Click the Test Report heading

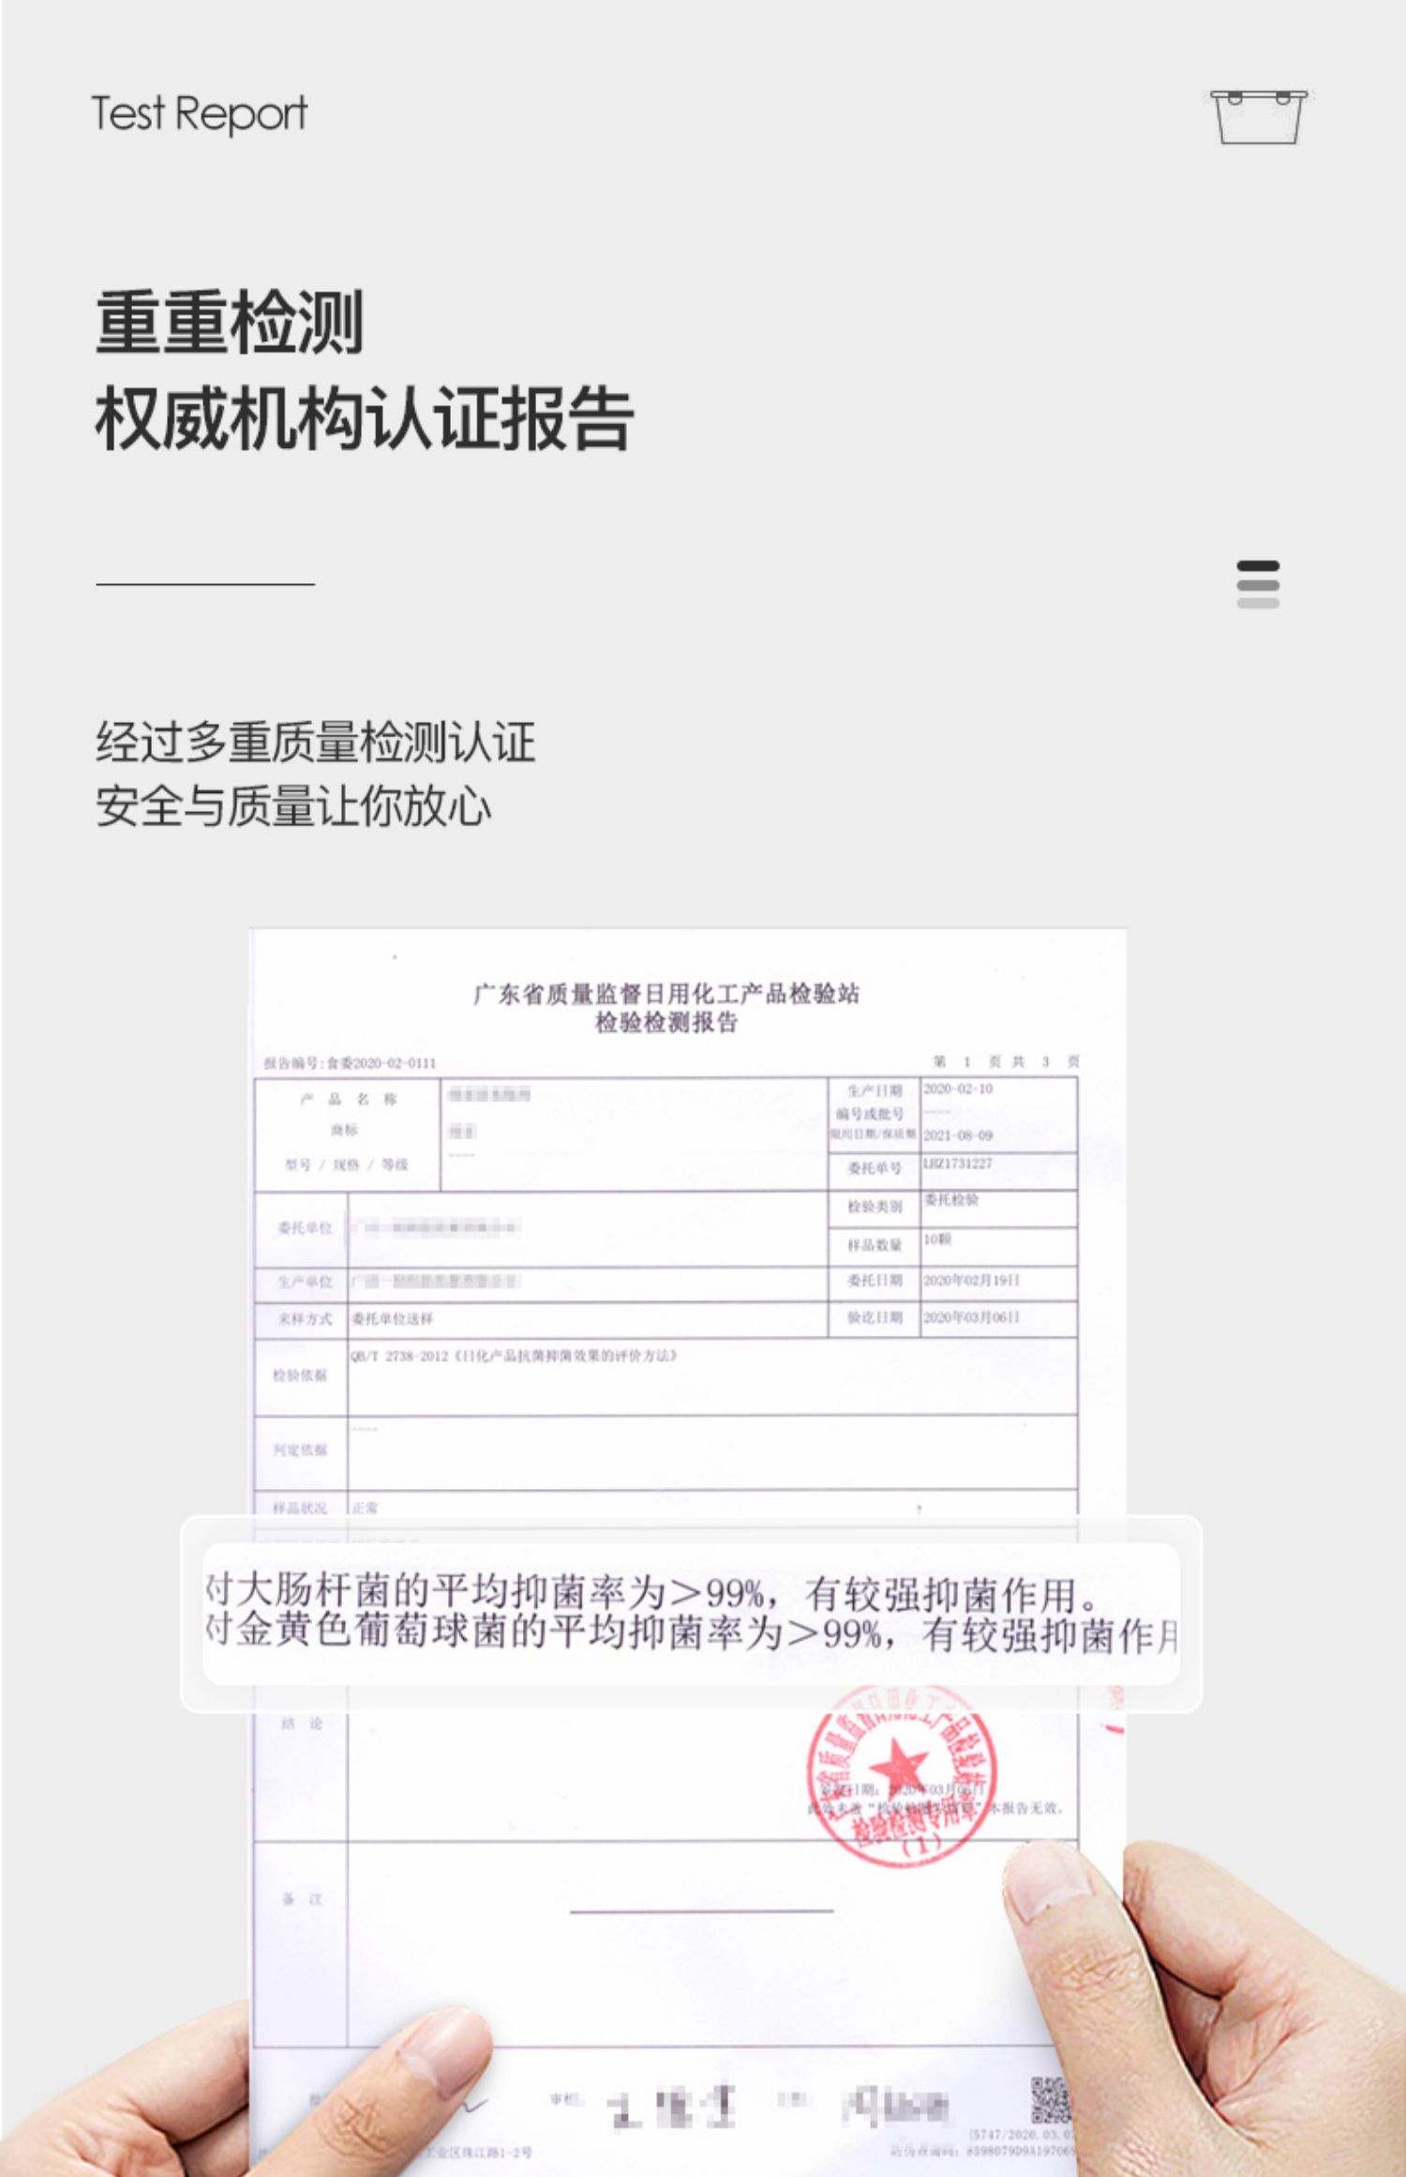[x=200, y=113]
